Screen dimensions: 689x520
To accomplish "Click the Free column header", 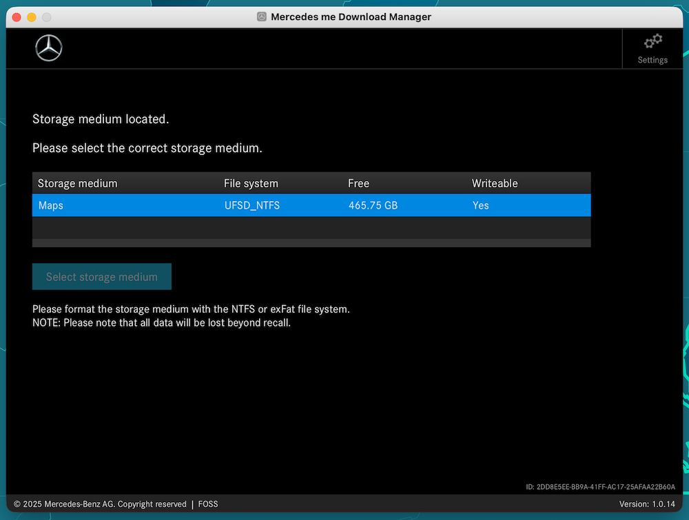I will pyautogui.click(x=358, y=183).
